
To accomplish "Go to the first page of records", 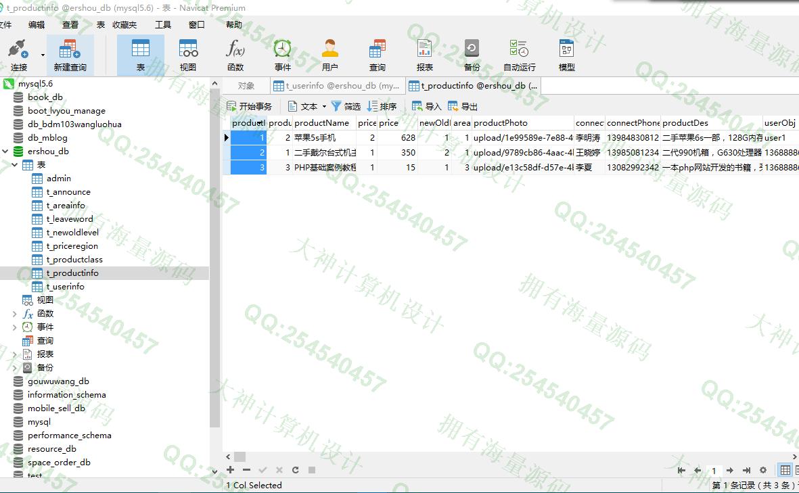I will [x=681, y=470].
